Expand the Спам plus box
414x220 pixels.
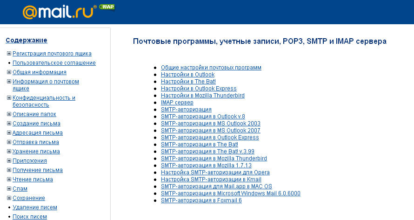coord(9,189)
